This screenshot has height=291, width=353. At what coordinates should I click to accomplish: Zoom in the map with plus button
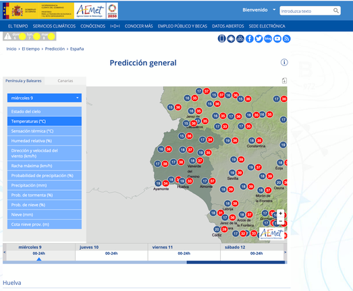click(x=281, y=214)
